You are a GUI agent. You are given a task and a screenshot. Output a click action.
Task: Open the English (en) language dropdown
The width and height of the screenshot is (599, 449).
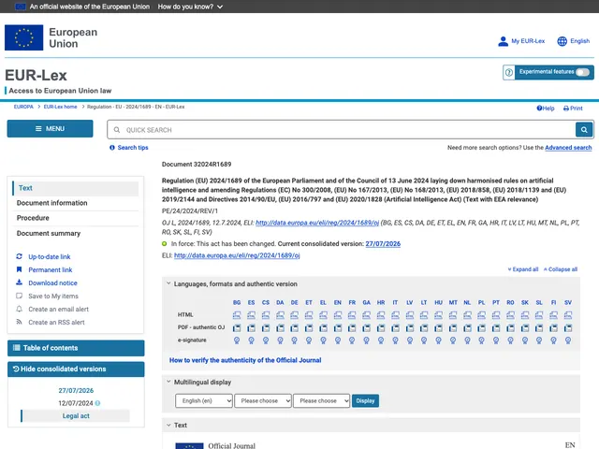coord(204,401)
